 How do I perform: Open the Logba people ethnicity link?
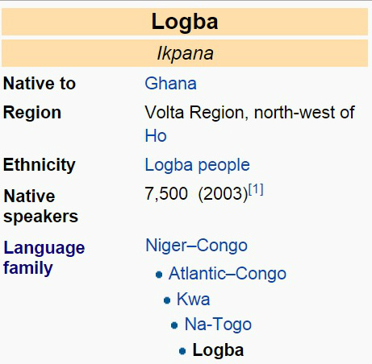(197, 164)
